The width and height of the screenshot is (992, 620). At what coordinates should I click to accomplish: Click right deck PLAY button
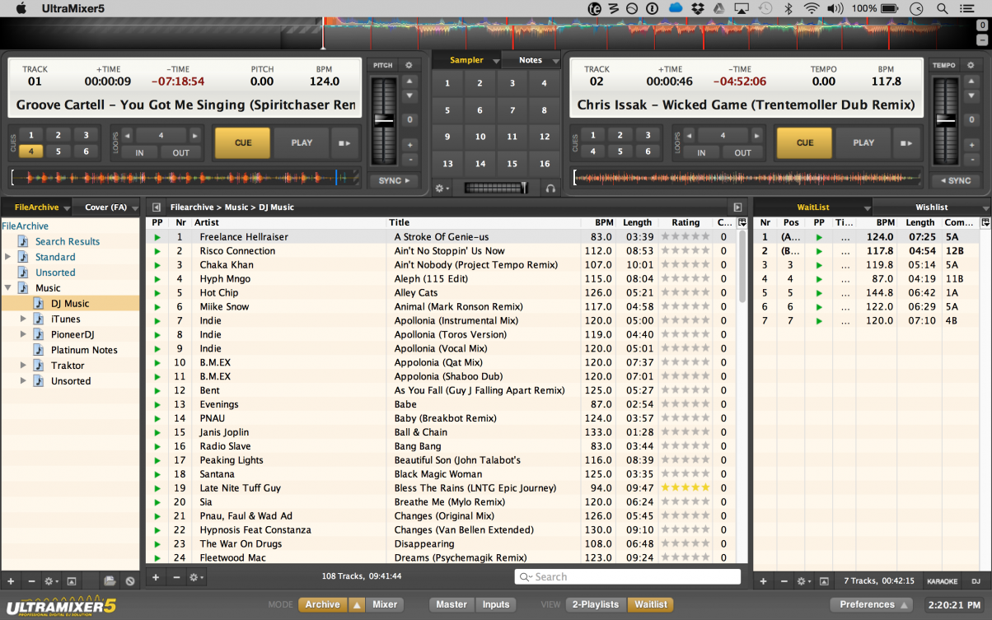tap(863, 142)
